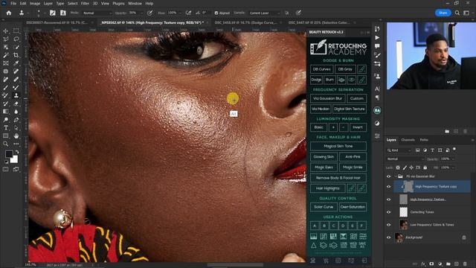
Task: Open the foreground color swatch
Action: pos(9,154)
